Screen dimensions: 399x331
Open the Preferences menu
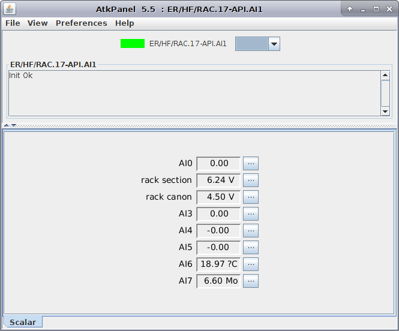(82, 23)
